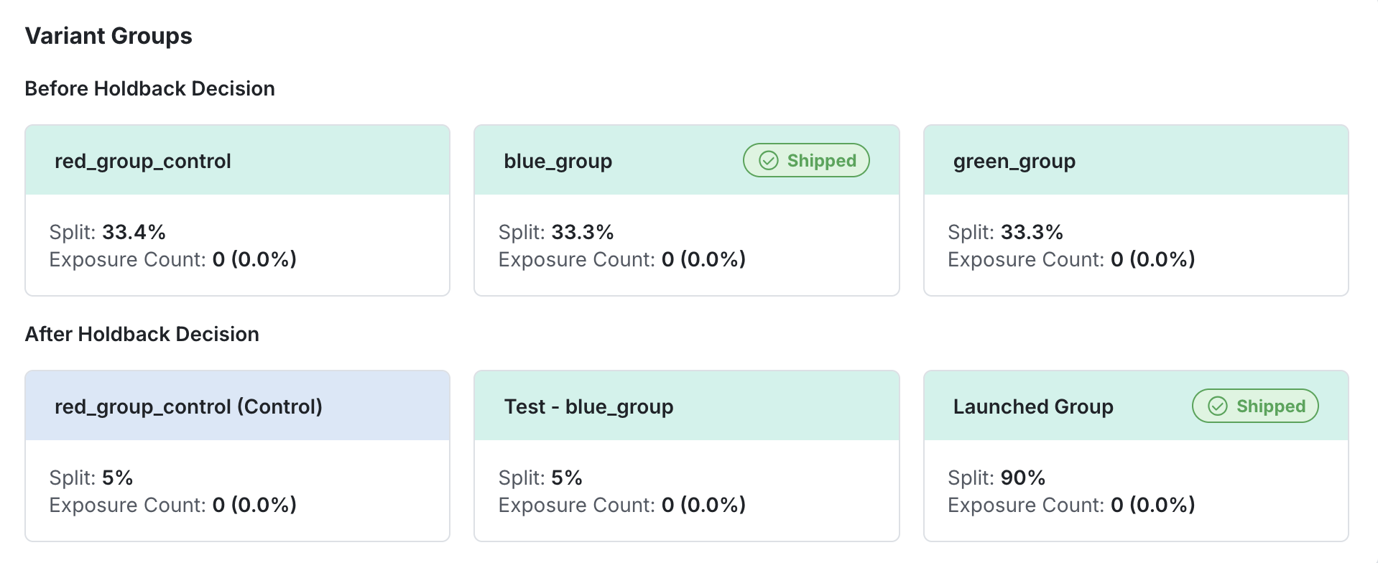Expand the After Holdback Decision section

[142, 333]
